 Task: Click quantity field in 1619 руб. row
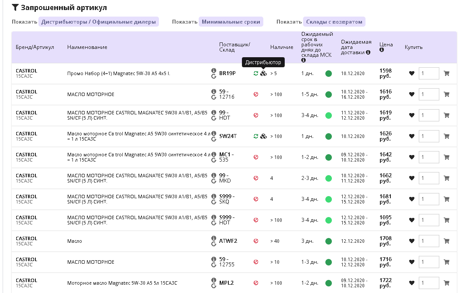pos(429,115)
